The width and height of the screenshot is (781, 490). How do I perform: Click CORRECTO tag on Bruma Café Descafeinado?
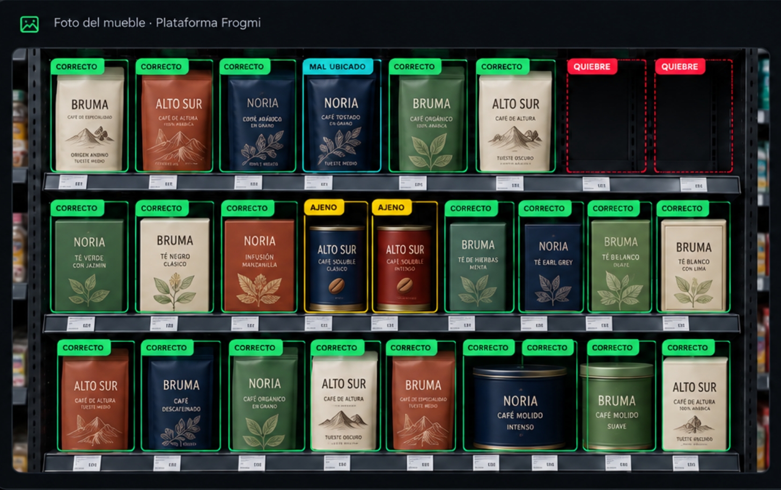(x=166, y=347)
